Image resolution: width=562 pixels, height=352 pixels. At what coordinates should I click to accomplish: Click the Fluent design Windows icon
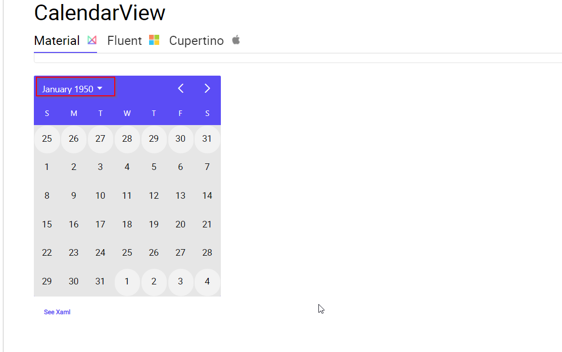pos(154,39)
